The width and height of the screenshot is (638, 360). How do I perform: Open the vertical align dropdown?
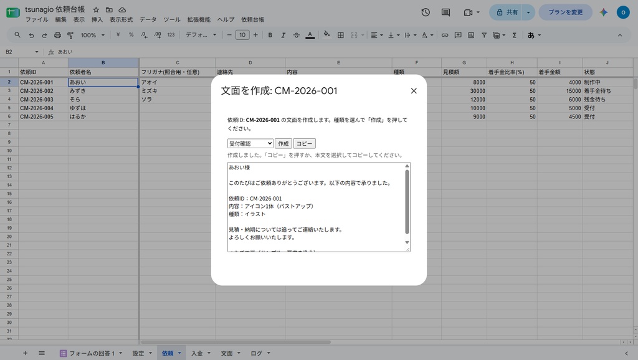click(x=394, y=36)
